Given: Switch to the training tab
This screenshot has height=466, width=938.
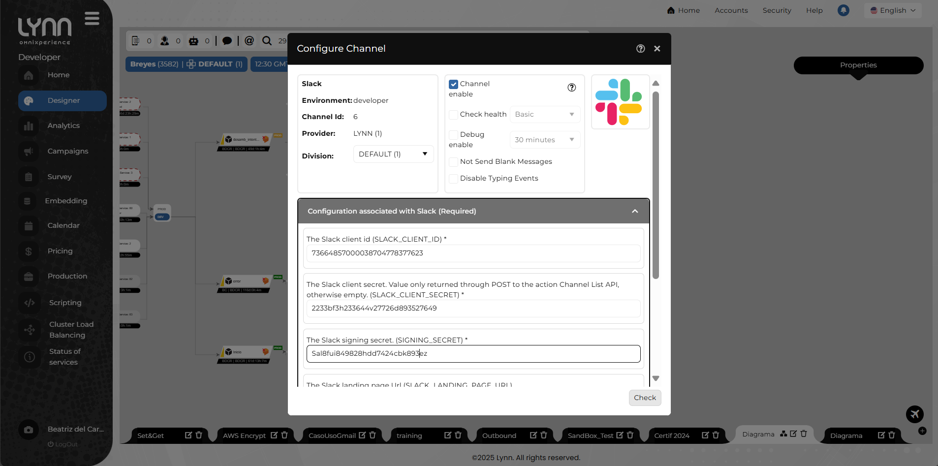Looking at the screenshot, I should coord(409,435).
